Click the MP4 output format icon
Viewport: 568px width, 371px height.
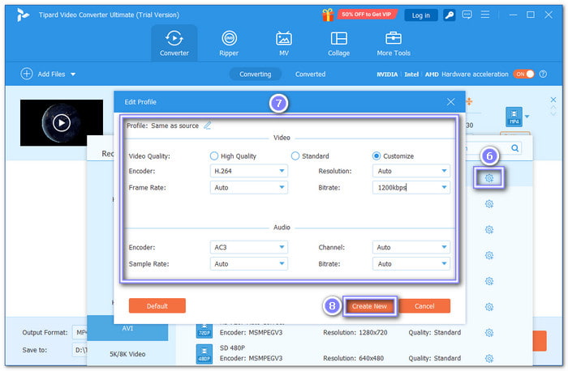(514, 117)
